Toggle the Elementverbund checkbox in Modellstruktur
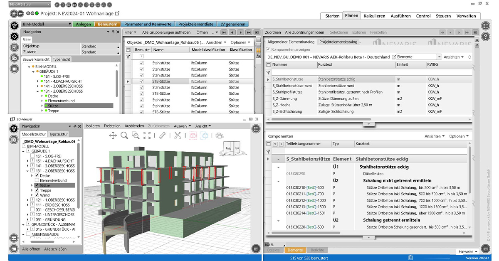499x261 pixels. 37,181
